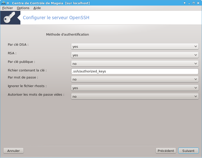The image size is (202, 158).
Task: Click the RSA label
Action: [12, 53]
